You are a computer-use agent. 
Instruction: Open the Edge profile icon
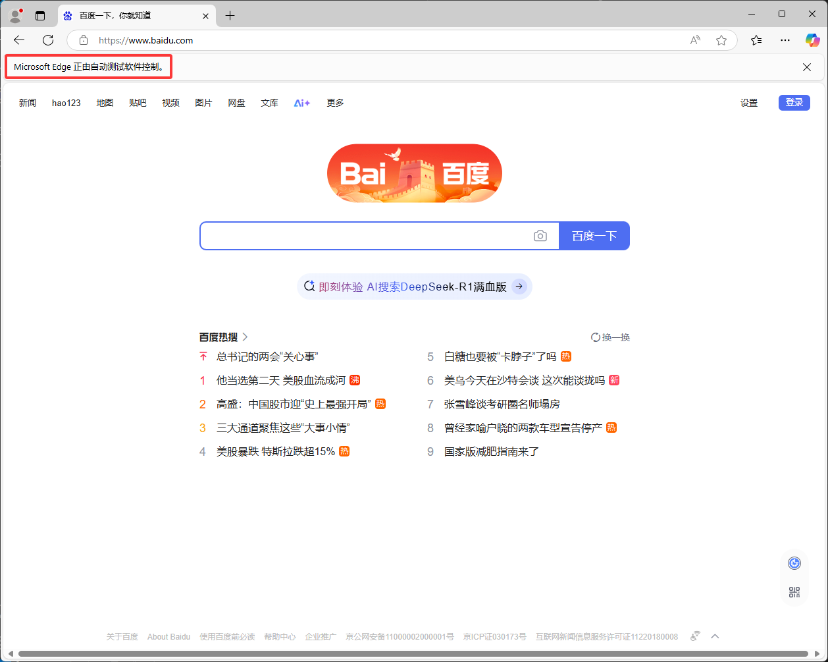coord(16,16)
